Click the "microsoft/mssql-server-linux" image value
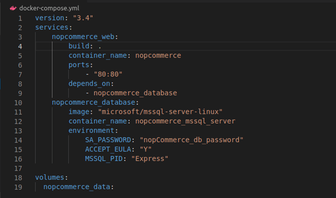 [x=160, y=112]
